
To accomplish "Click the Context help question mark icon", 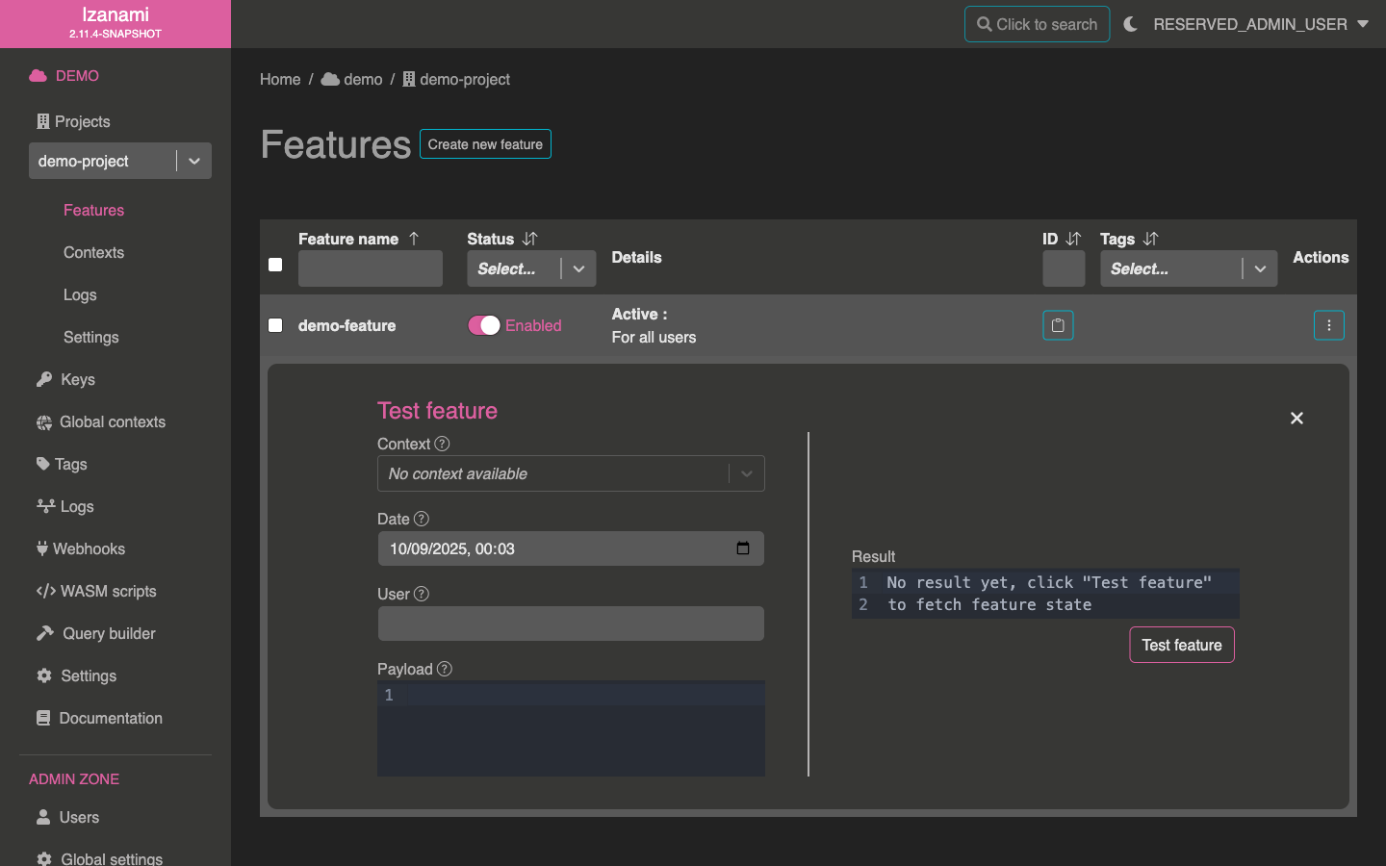I will coord(442,444).
